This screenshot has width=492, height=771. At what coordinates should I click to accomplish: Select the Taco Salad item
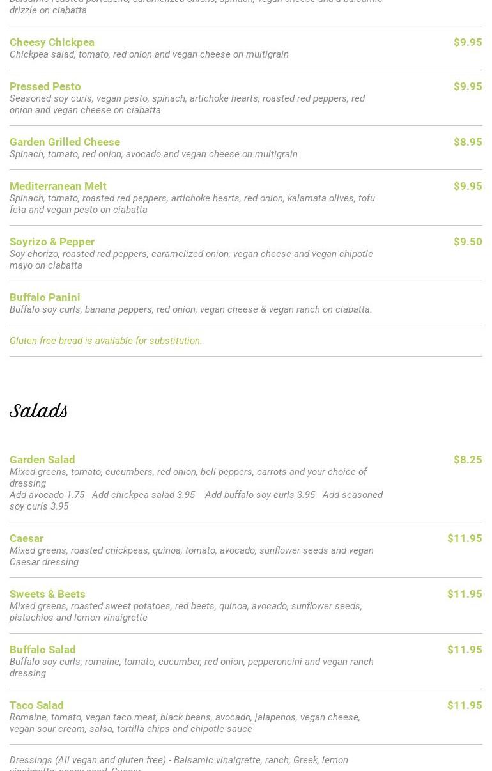tap(36, 705)
